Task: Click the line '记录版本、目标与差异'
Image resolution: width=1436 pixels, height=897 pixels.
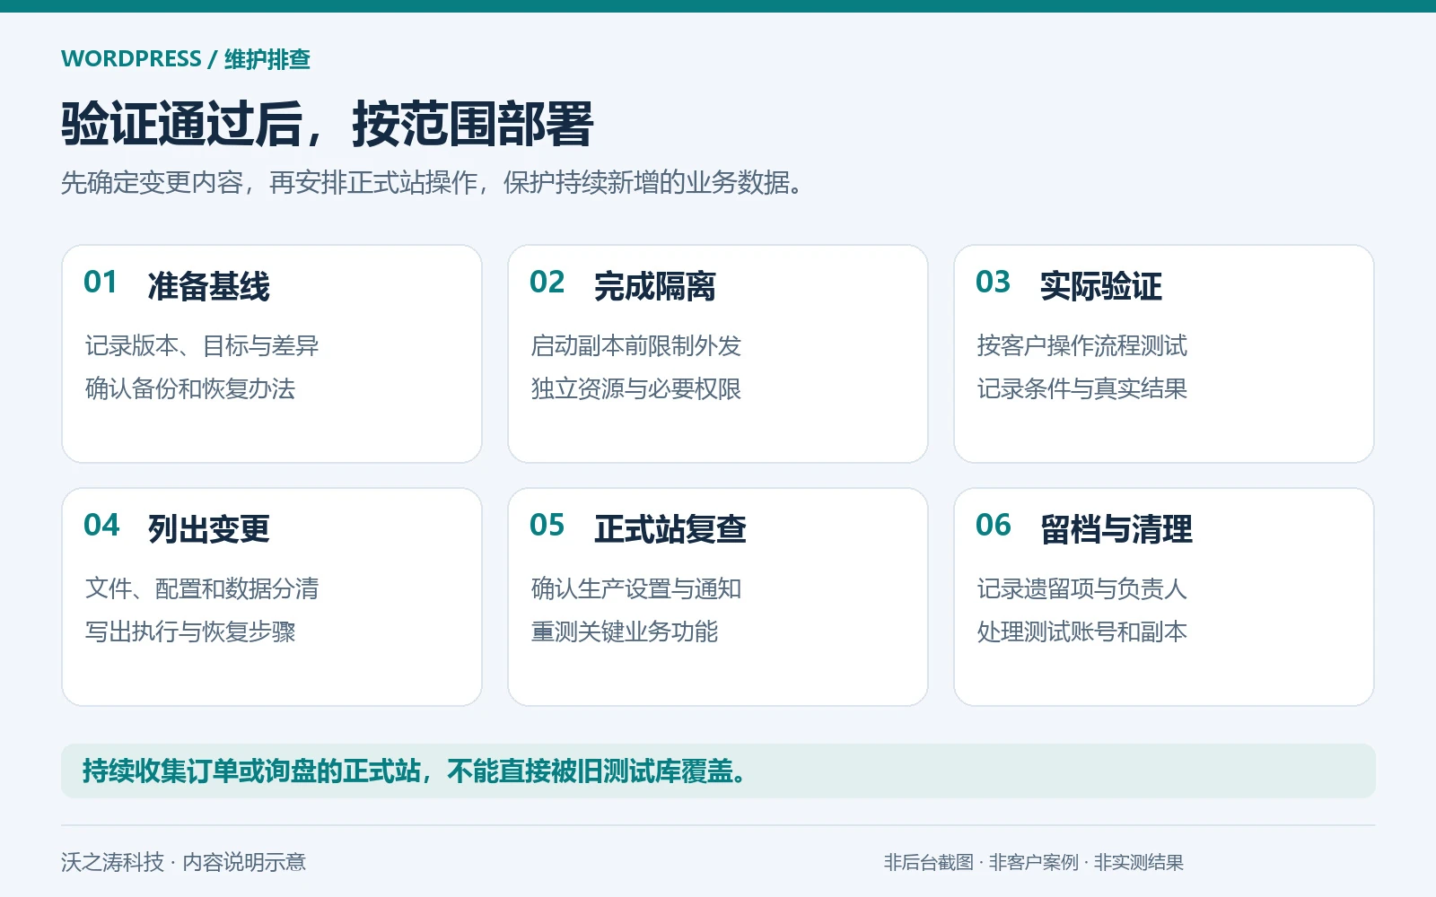Action: click(x=202, y=346)
